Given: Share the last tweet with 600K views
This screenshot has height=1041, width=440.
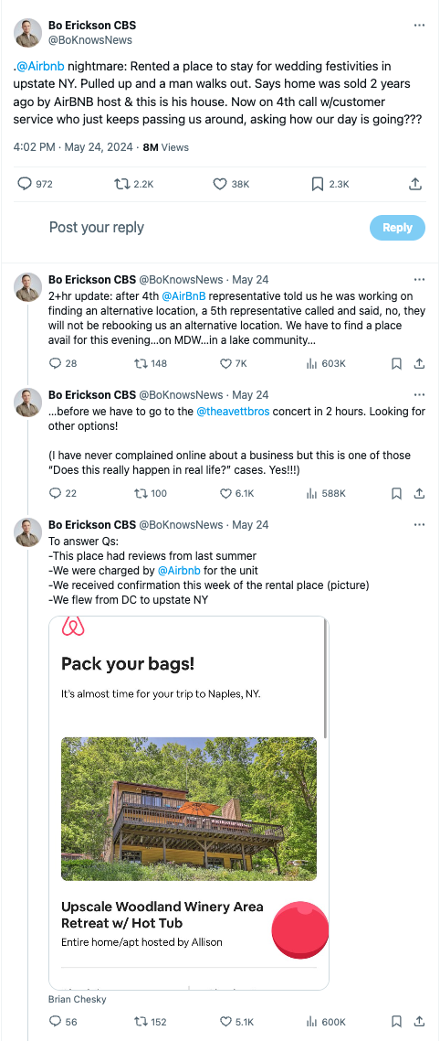Looking at the screenshot, I should [419, 1022].
